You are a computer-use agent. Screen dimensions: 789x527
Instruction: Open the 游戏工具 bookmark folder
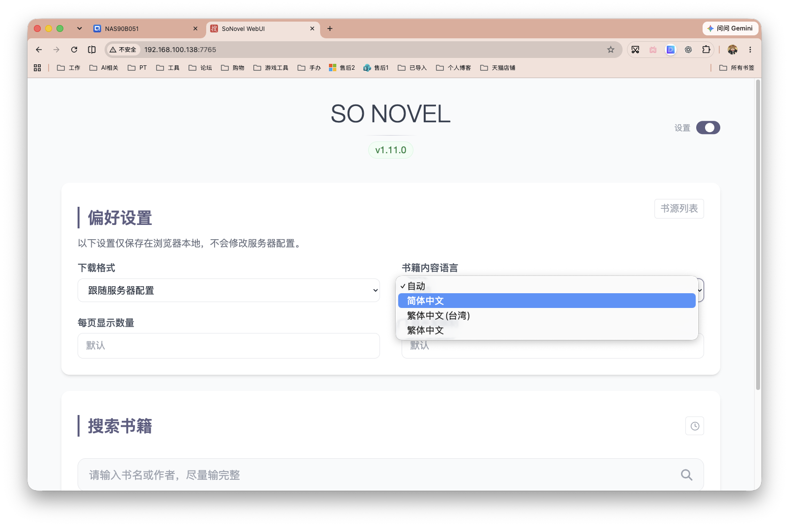pos(271,68)
